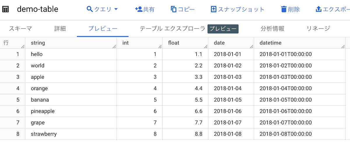Click the string column header
The image size is (350, 154).
click(x=71, y=43)
